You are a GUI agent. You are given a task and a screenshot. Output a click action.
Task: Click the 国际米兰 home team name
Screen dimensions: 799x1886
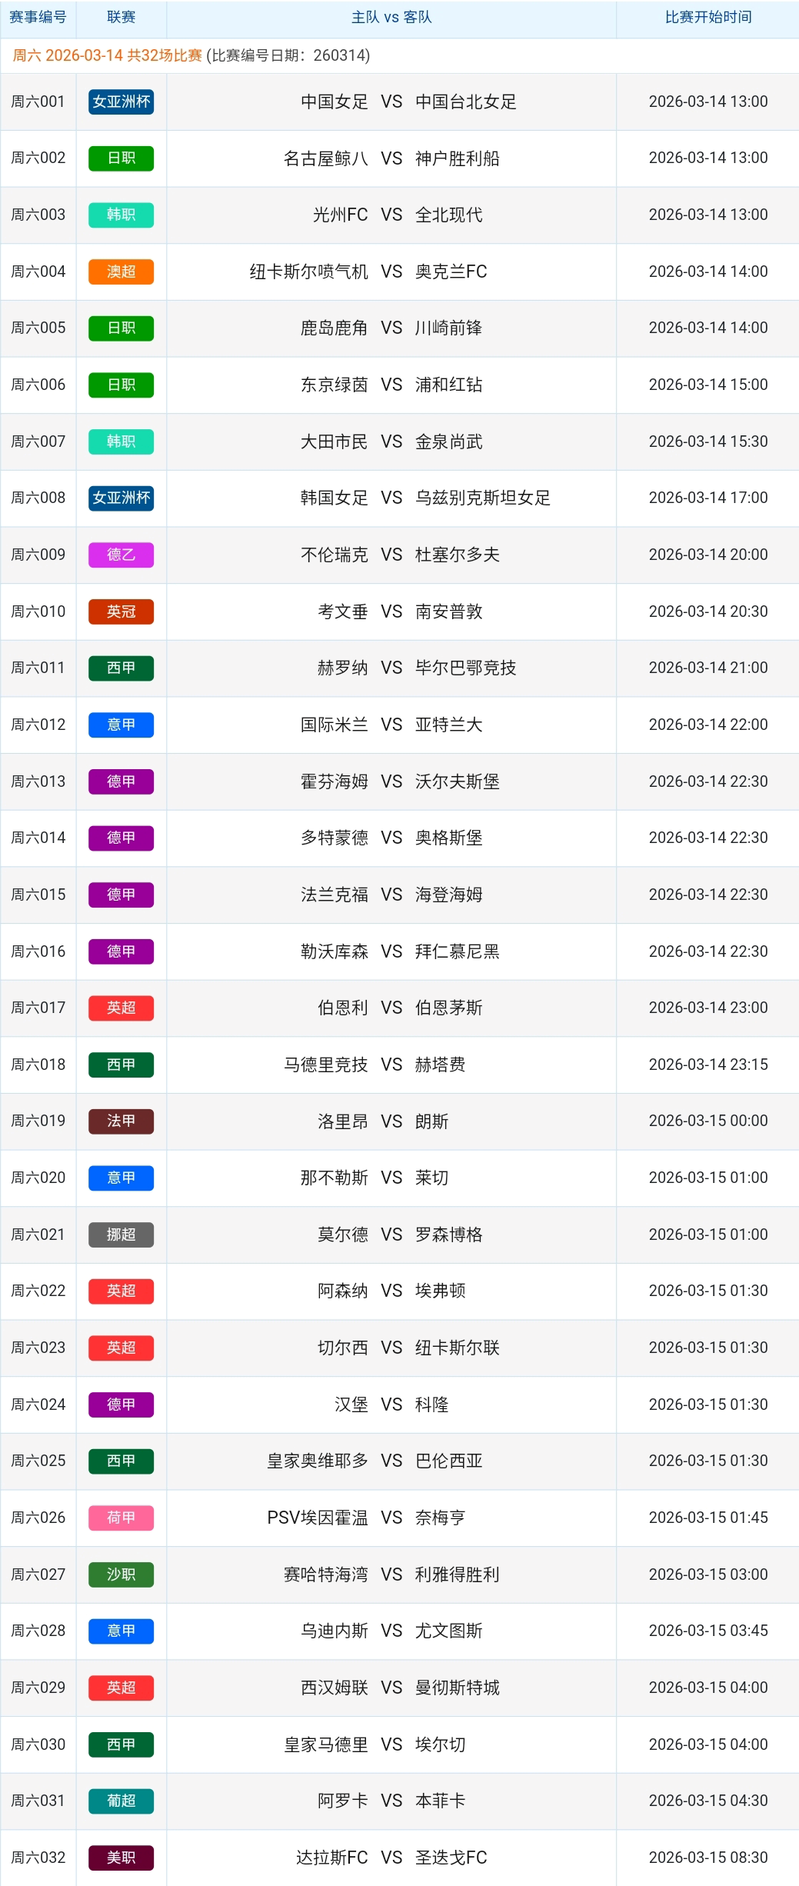(335, 725)
